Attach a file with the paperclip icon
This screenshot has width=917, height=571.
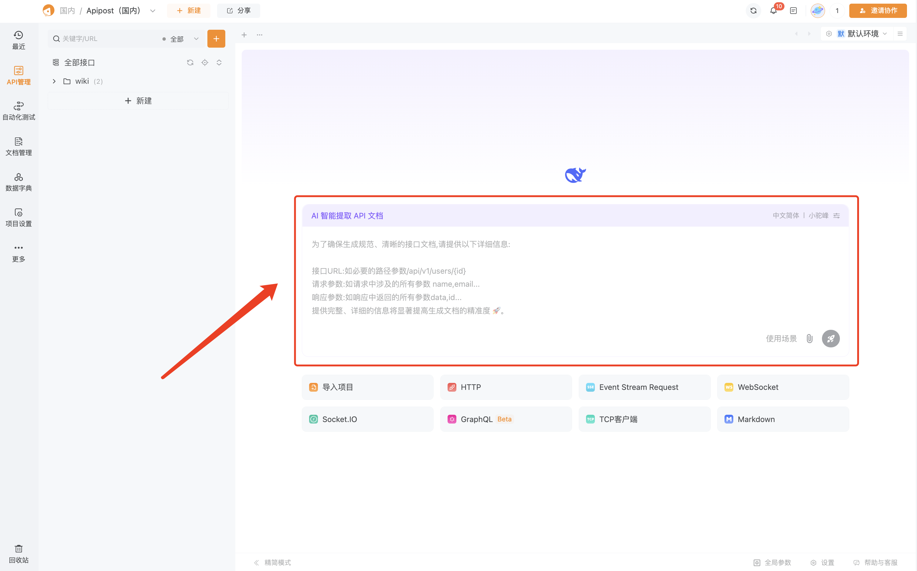809,338
